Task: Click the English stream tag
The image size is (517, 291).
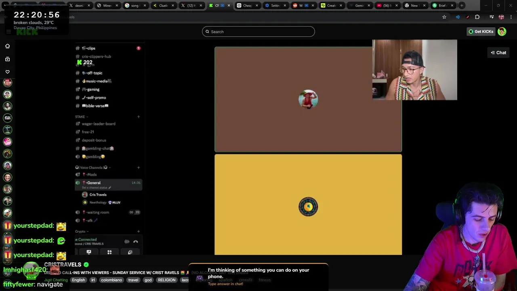Action: [78, 280]
